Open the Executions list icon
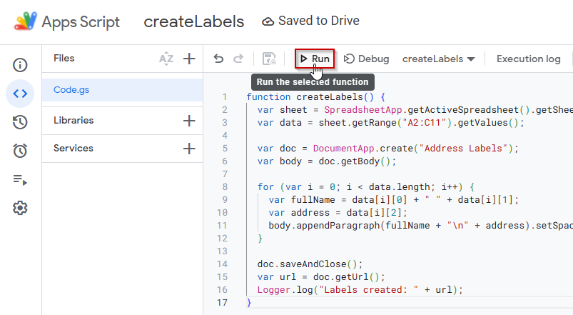Image resolution: width=573 pixels, height=315 pixels. (x=20, y=179)
